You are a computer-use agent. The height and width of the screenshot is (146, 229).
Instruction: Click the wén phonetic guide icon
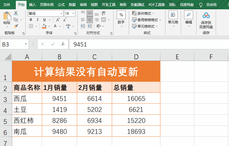coord(68,26)
